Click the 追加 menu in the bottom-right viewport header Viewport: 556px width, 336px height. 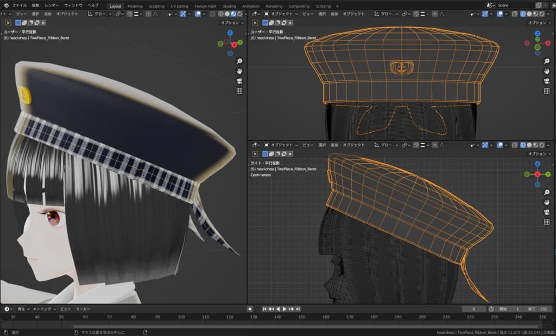[x=334, y=145]
